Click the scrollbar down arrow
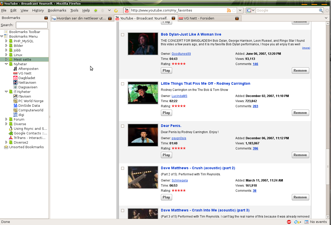Image resolution: width=331 pixels, height=225 pixels. 328,217
